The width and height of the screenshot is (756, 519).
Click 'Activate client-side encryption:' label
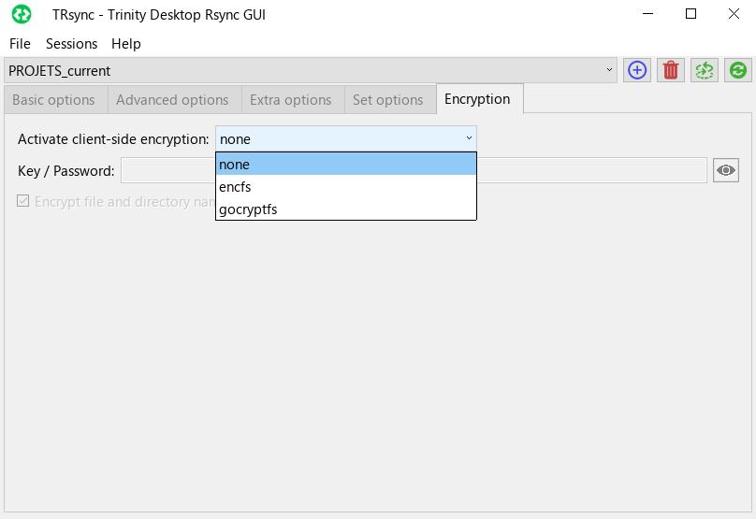tap(113, 139)
